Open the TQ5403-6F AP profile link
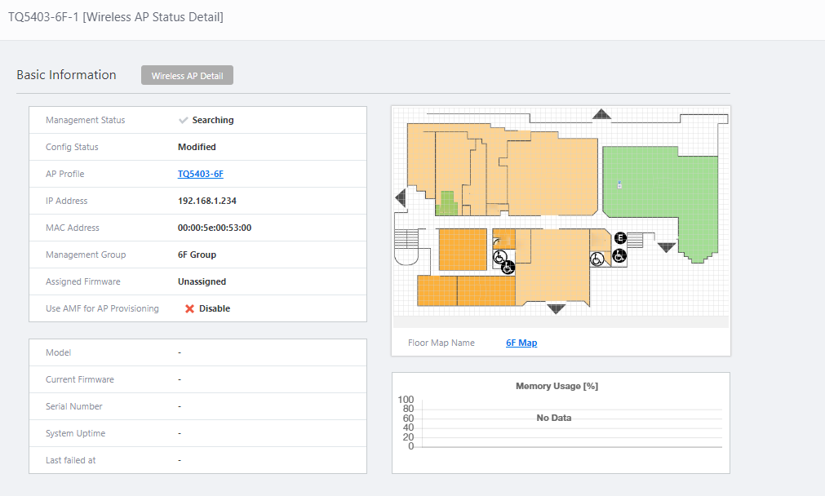This screenshot has width=825, height=496. click(x=201, y=174)
